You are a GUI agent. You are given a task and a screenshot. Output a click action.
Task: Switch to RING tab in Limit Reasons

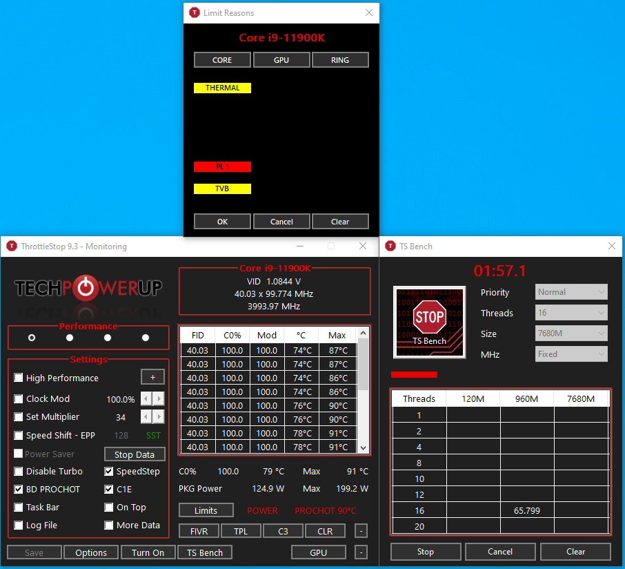pyautogui.click(x=340, y=60)
